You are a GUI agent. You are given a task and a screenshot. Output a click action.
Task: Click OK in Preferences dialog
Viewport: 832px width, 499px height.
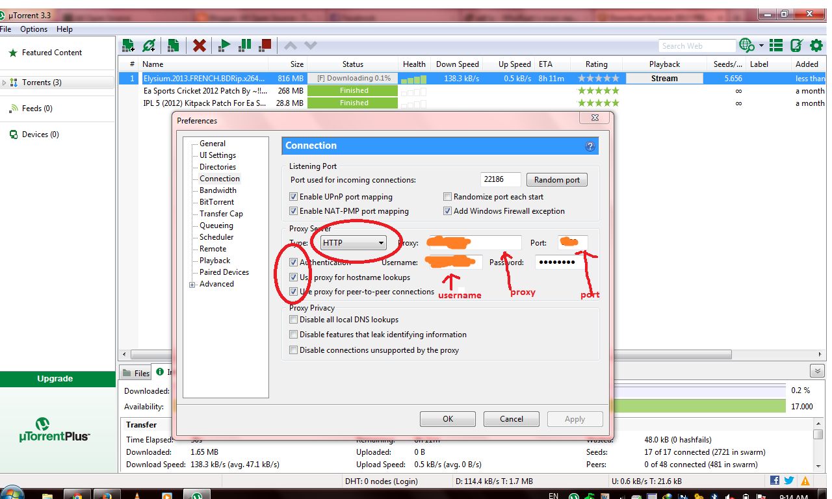click(x=448, y=419)
